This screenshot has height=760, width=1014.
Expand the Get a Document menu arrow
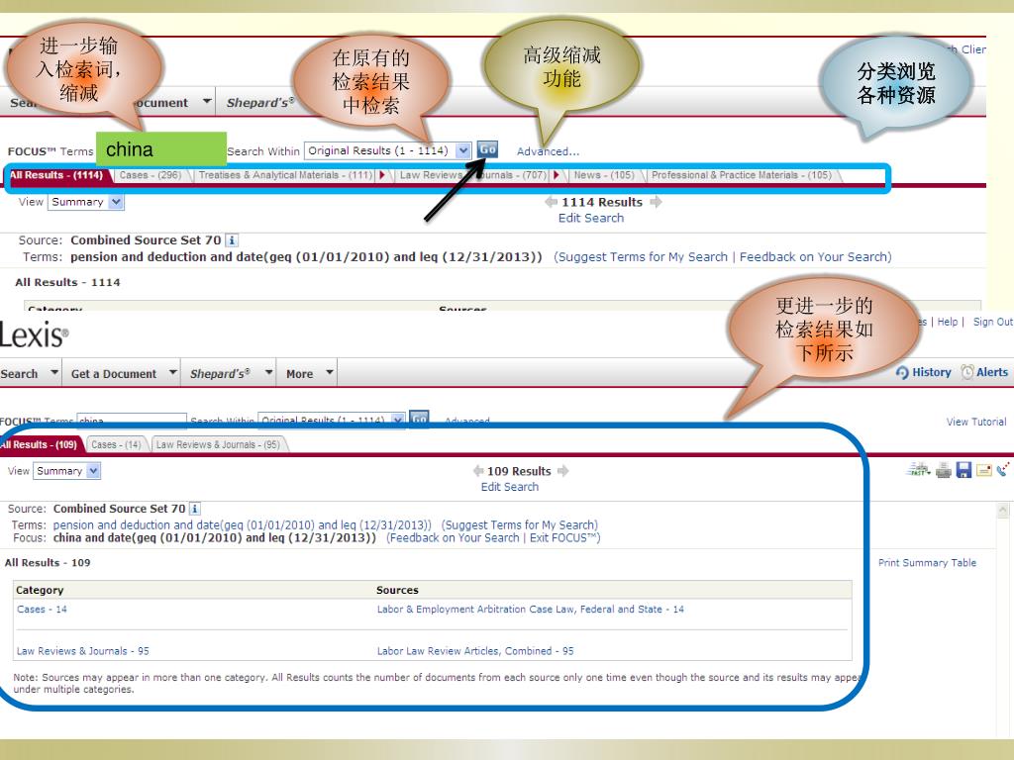(172, 372)
